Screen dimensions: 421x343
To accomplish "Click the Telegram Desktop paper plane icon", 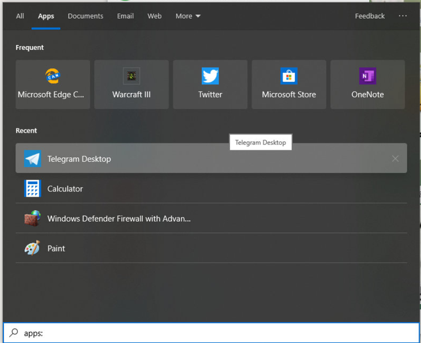I will coord(32,159).
